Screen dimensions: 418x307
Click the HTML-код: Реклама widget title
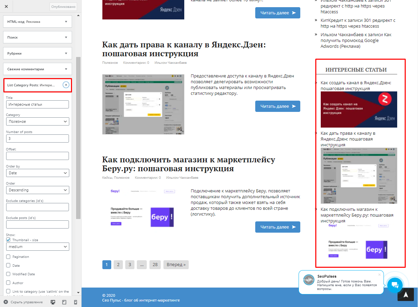24,21
